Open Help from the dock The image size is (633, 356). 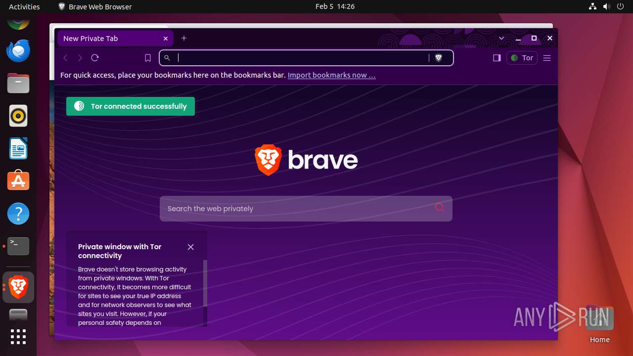pos(18,214)
